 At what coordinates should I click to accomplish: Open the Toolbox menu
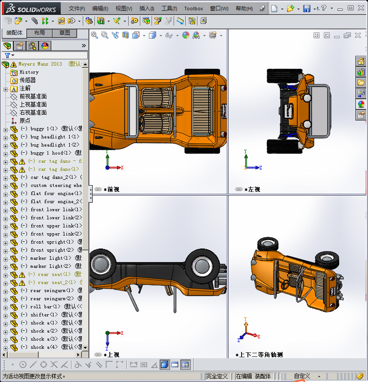point(193,9)
